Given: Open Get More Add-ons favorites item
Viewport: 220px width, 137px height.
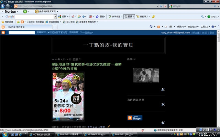Looking at the screenshot, I should [x=87, y=22].
